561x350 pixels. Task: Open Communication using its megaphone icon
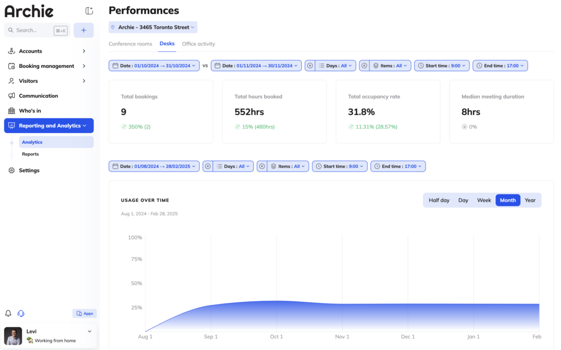pos(12,95)
